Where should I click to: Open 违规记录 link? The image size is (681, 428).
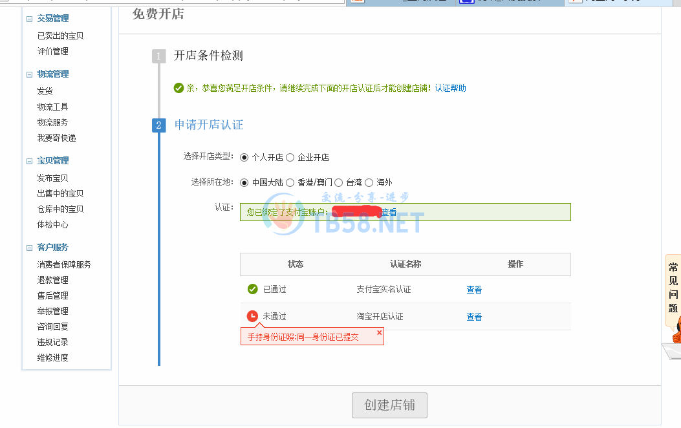click(52, 343)
